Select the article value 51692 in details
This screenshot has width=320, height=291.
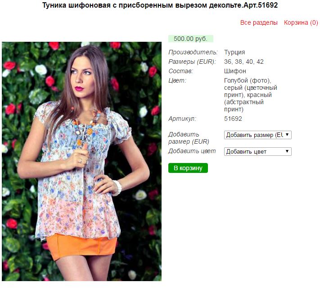click(233, 119)
